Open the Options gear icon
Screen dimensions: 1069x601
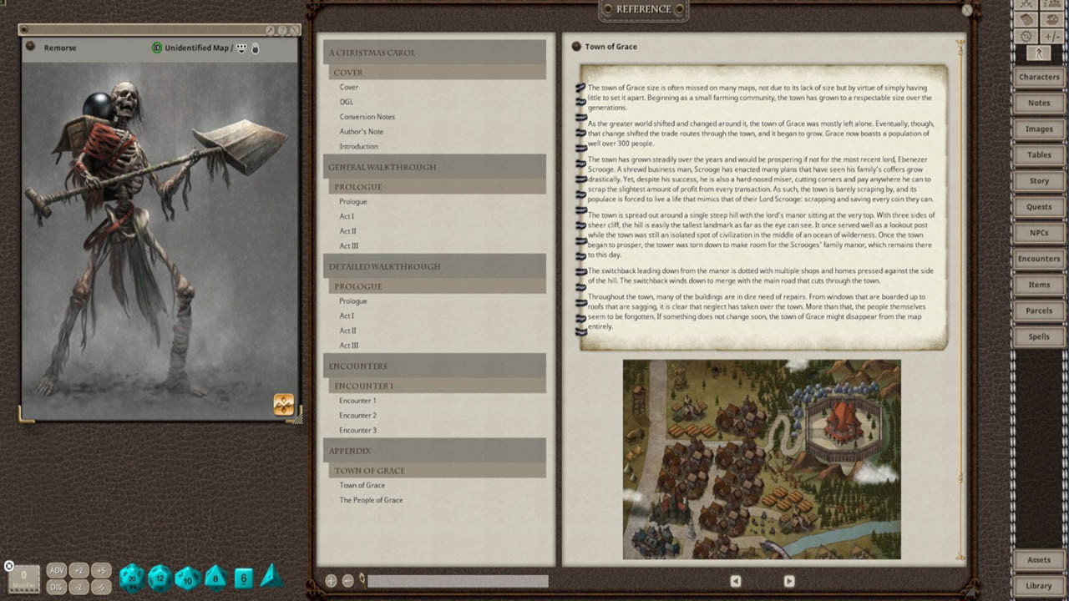click(1026, 37)
